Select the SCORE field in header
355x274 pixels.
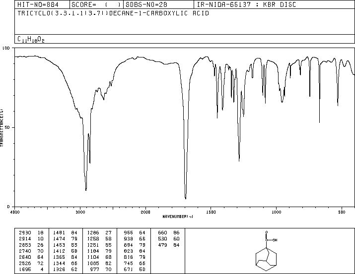point(96,4)
